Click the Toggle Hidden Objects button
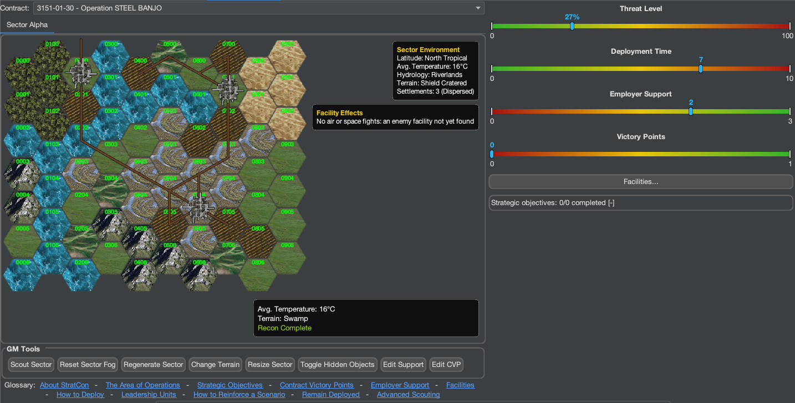795x403 pixels. 338,365
